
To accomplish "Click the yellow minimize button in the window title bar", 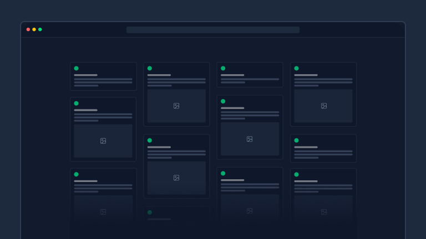I will pyautogui.click(x=34, y=29).
